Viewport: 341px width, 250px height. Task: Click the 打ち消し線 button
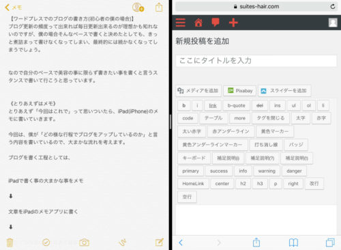click(x=266, y=145)
